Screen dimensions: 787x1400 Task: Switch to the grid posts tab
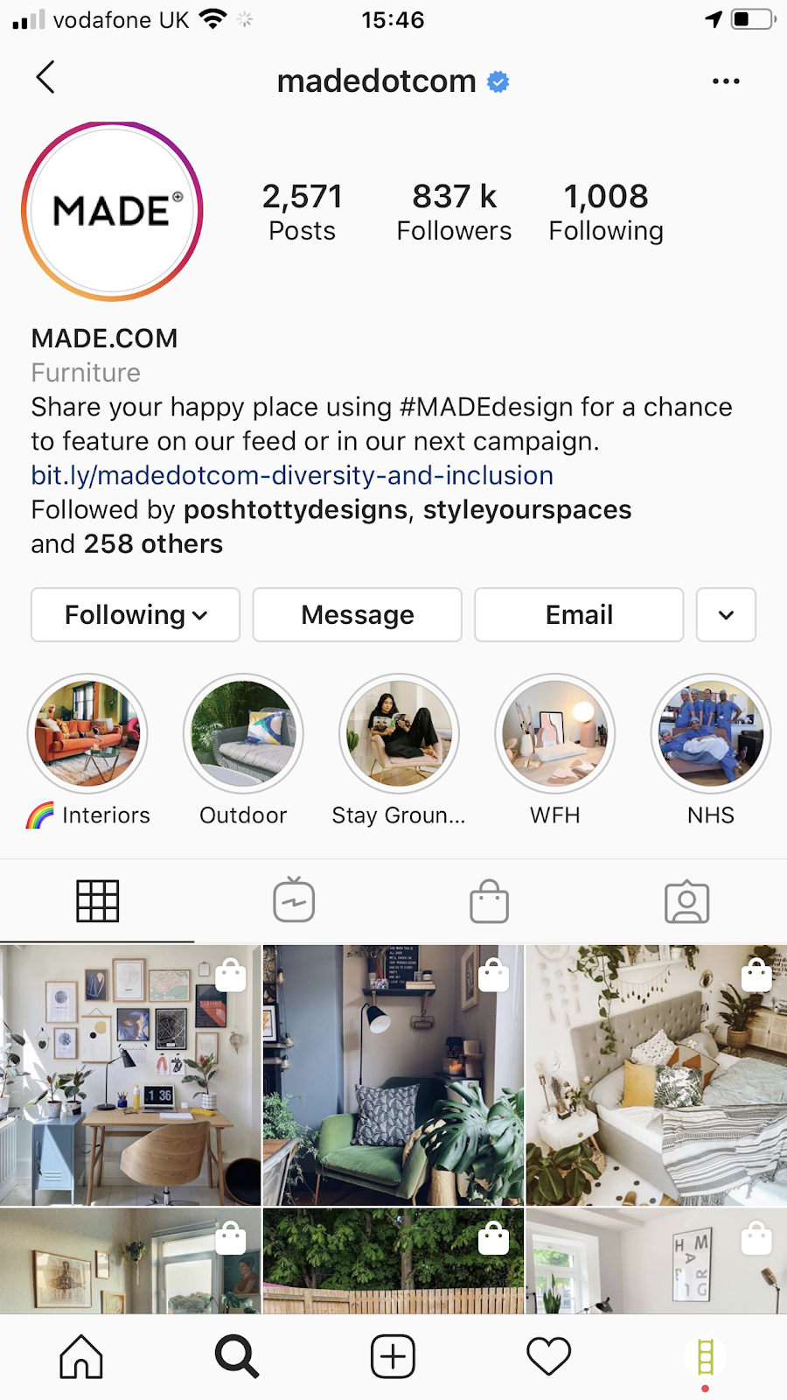pyautogui.click(x=97, y=901)
